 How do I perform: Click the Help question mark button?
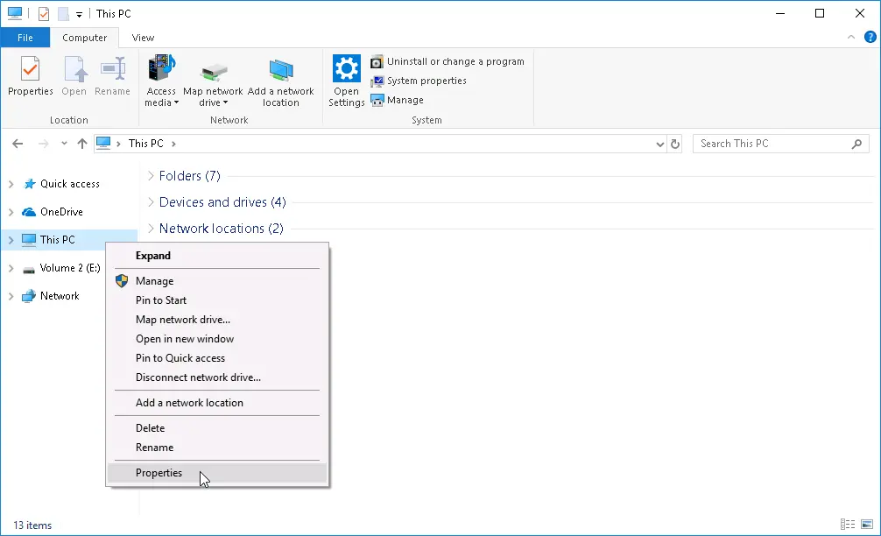point(868,38)
